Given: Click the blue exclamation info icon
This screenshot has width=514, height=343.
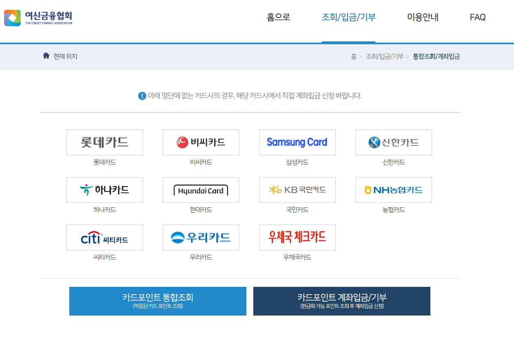Looking at the screenshot, I should (x=142, y=96).
